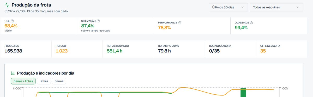The height and width of the screenshot is (97, 313).
Task: Click the Médio caption under OEE
Action: coord(8,31)
